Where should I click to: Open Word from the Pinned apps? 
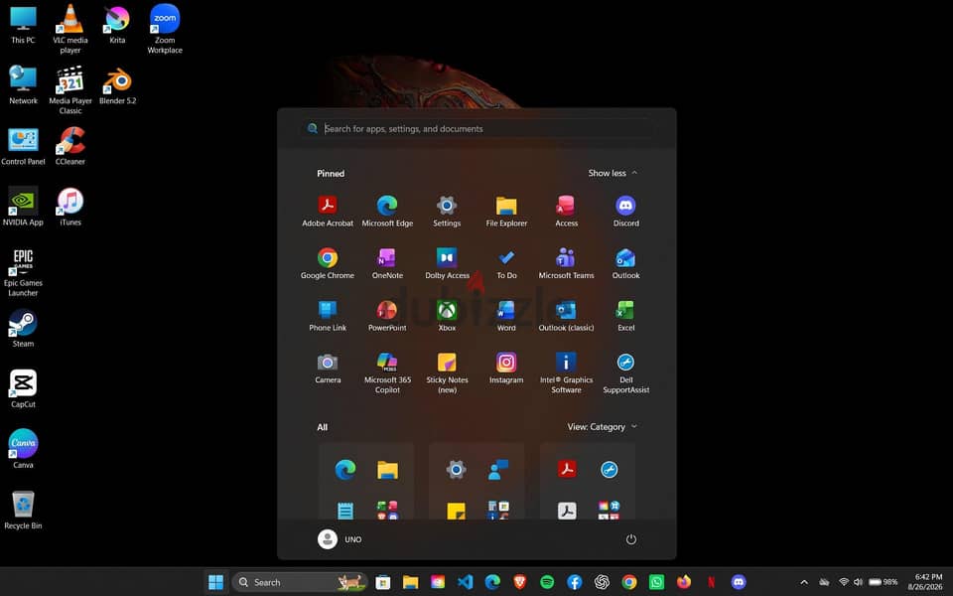(506, 316)
